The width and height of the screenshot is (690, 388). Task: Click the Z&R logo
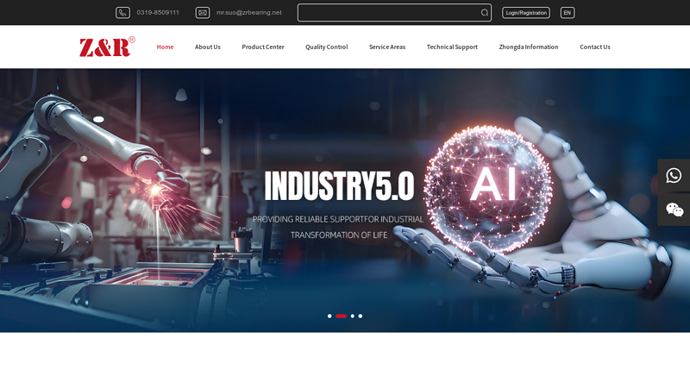coord(107,47)
